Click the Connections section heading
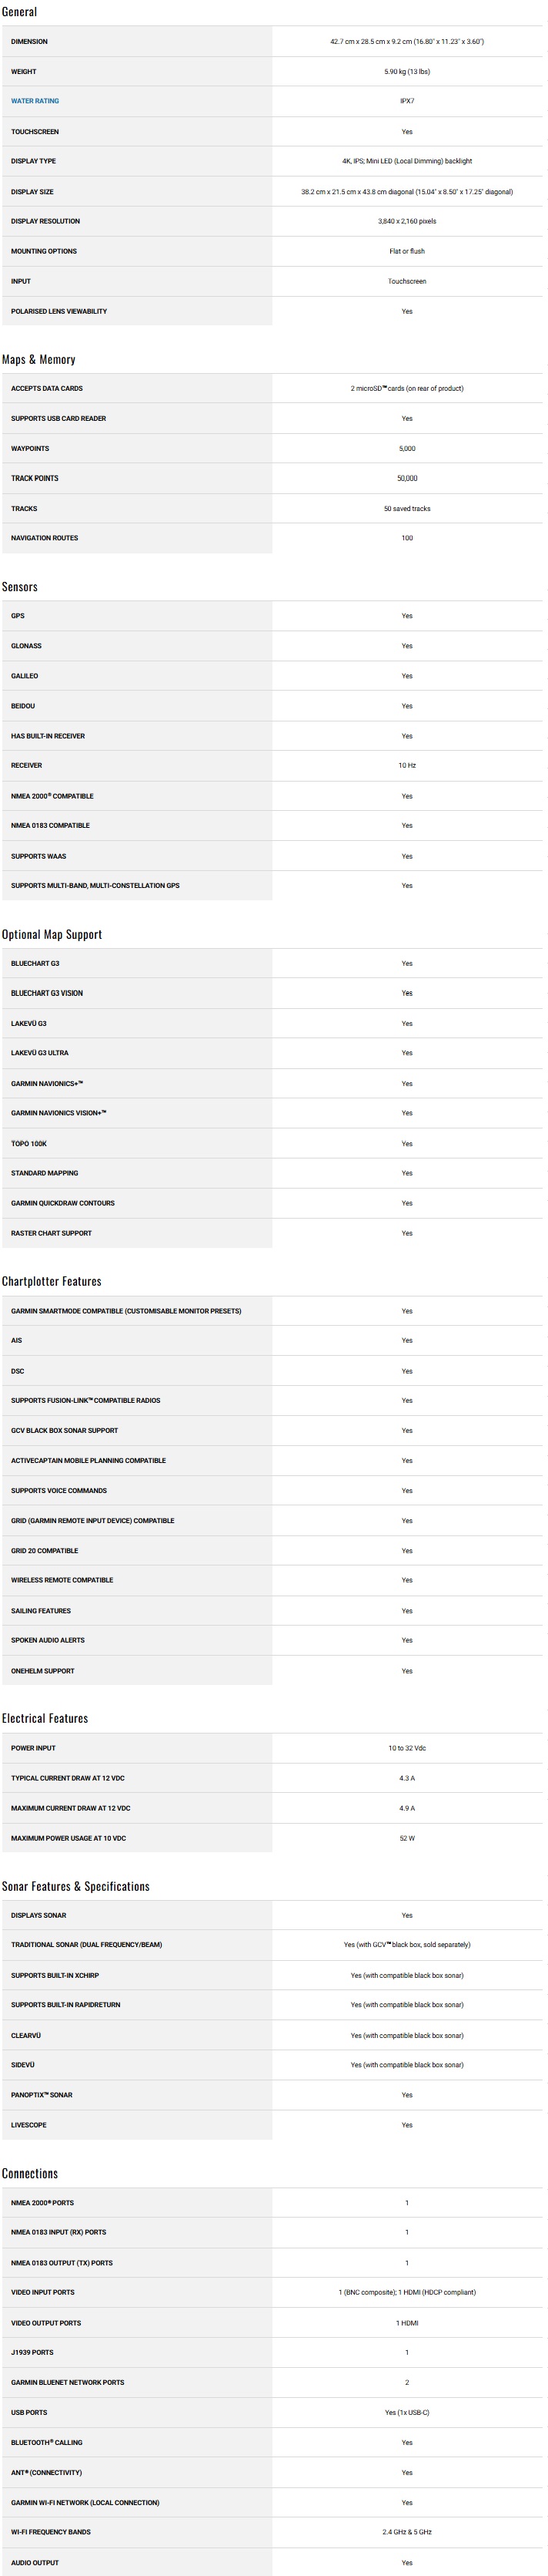Viewport: 548px width, 2576px height. point(30,2173)
